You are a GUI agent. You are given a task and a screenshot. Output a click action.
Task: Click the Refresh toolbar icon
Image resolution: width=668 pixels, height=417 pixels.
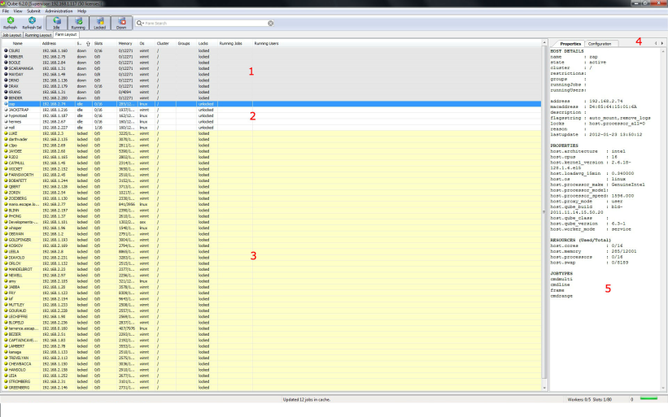coord(9,23)
